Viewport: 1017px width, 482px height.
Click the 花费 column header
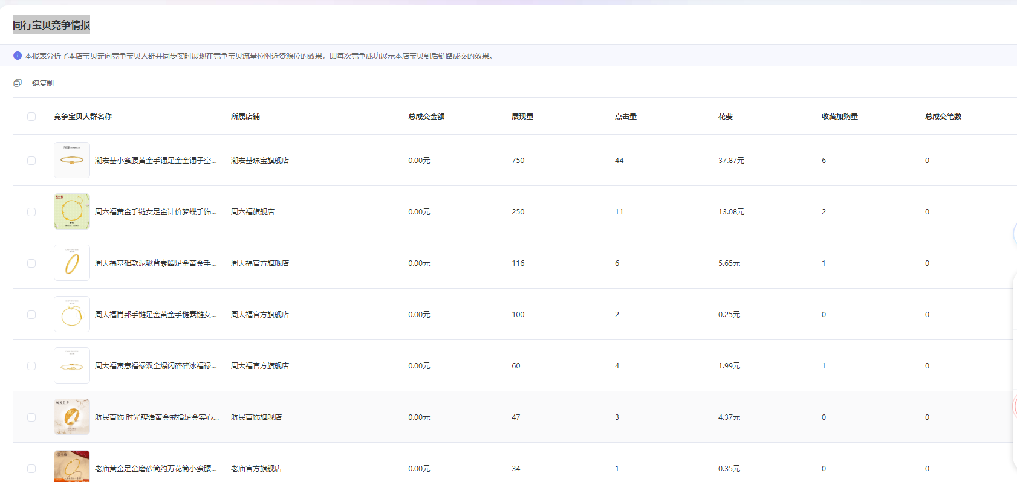(x=726, y=117)
